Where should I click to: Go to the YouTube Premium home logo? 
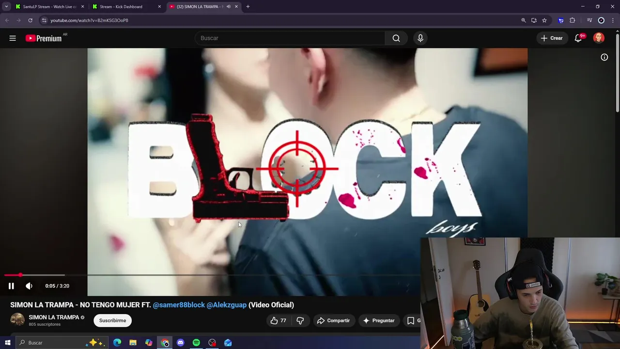point(44,38)
